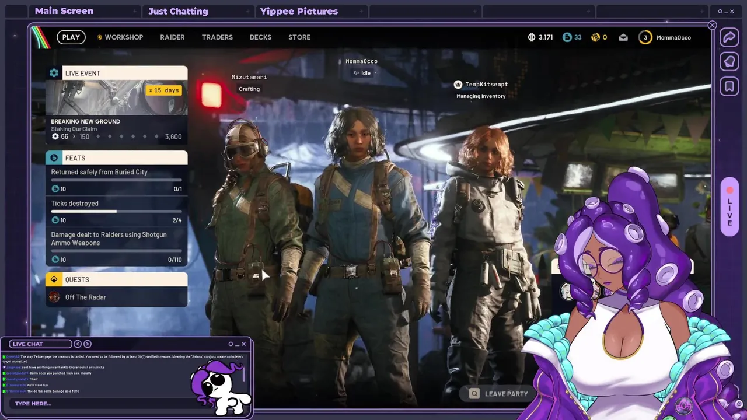
Task: Click the LEAVE PARTY button
Action: [499, 394]
